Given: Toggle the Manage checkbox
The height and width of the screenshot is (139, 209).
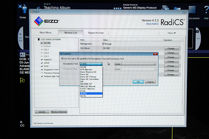Looking at the screenshot, I should point(103,44).
